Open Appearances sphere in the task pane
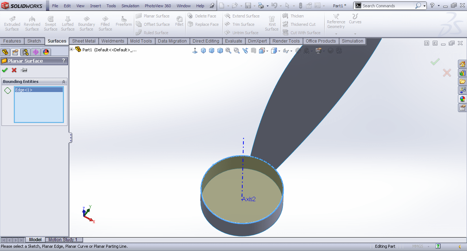Viewport: 467px width, 251px height. (463, 99)
